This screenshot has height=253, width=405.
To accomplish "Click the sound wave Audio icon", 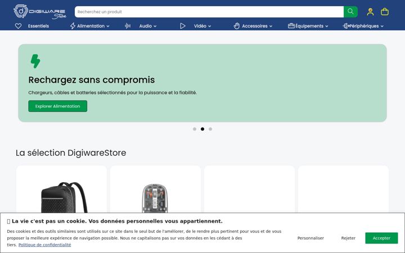I will [128, 26].
